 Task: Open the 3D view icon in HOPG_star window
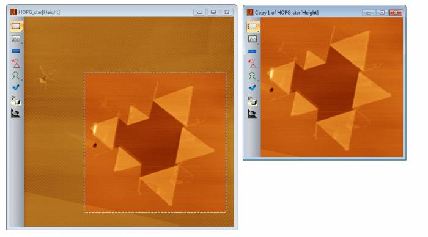click(x=16, y=100)
